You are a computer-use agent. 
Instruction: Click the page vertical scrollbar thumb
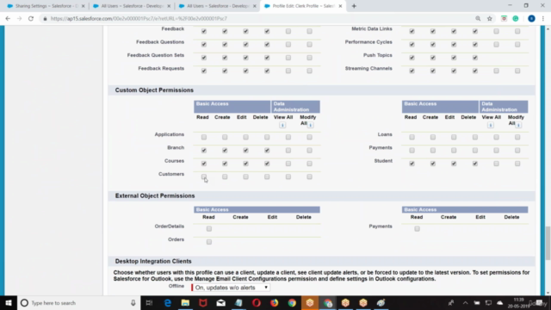(548, 243)
